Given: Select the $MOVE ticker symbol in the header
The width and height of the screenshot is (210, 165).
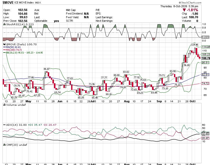Looking at the screenshot, I should click(8, 2).
